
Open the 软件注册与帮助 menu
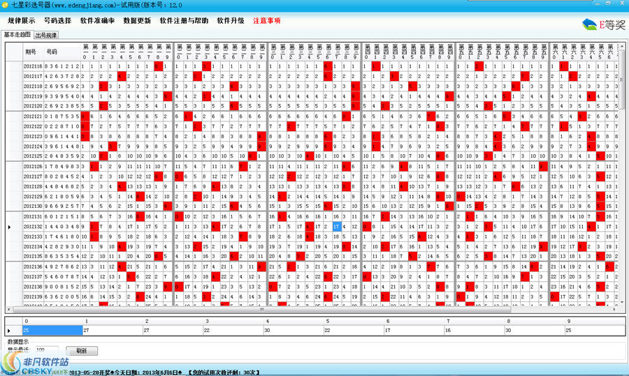pos(184,20)
